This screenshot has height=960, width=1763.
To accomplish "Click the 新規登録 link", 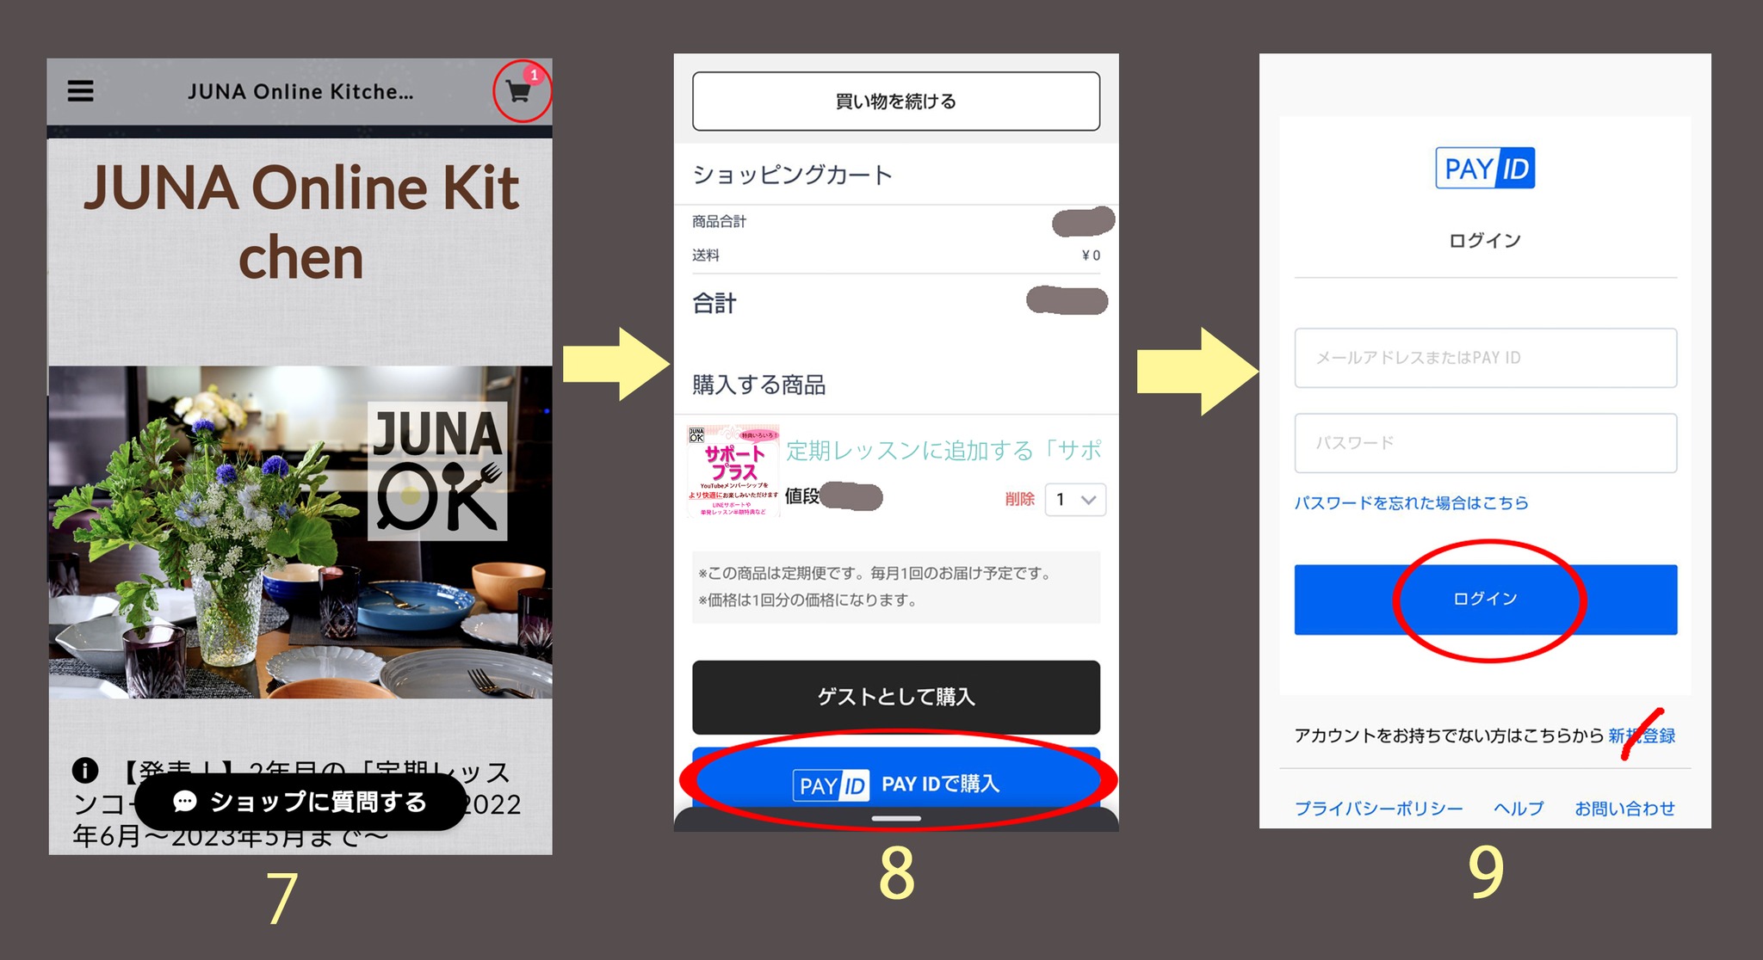I will click(1642, 735).
